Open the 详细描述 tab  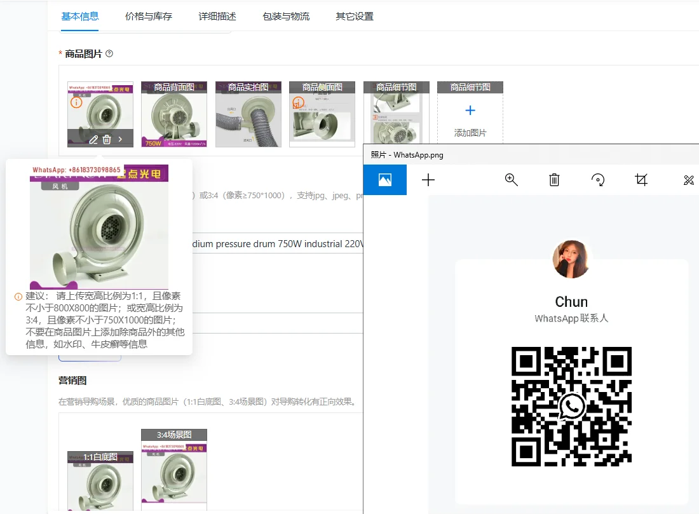[x=217, y=17]
